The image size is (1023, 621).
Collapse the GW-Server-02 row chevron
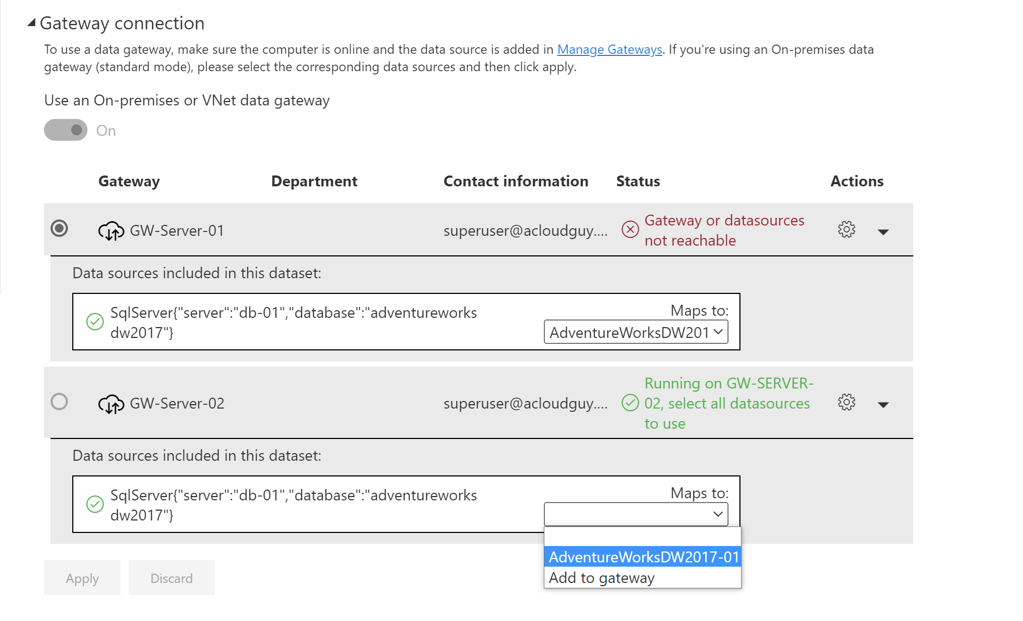pyautogui.click(x=883, y=404)
